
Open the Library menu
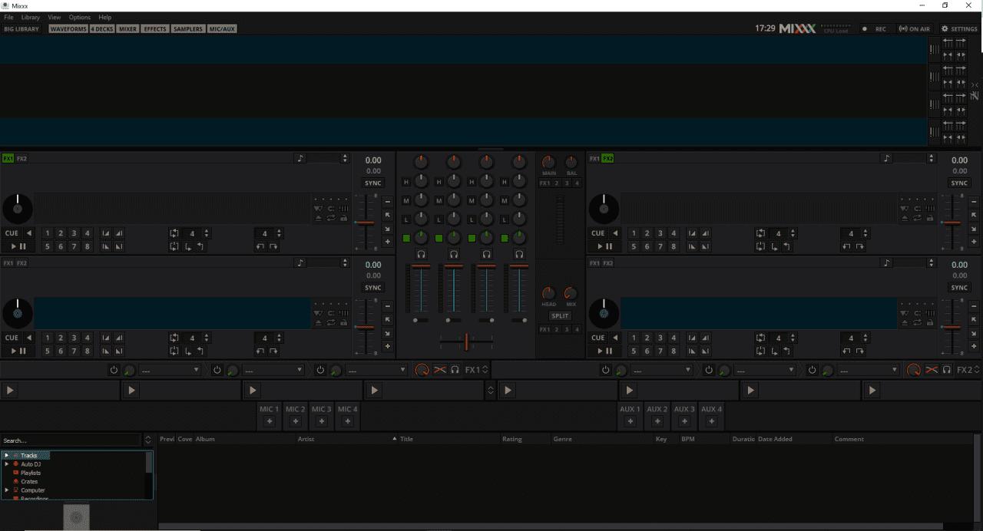[x=31, y=17]
